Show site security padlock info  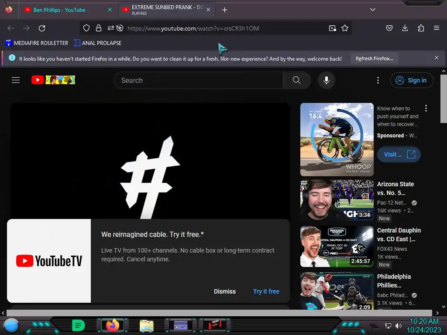pos(99,28)
